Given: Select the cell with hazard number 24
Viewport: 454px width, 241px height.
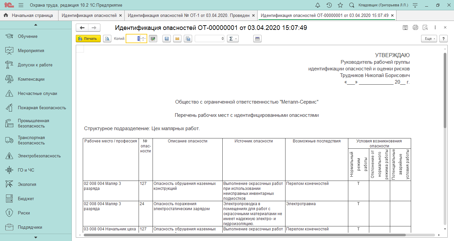Looking at the screenshot, I should 146,213.
